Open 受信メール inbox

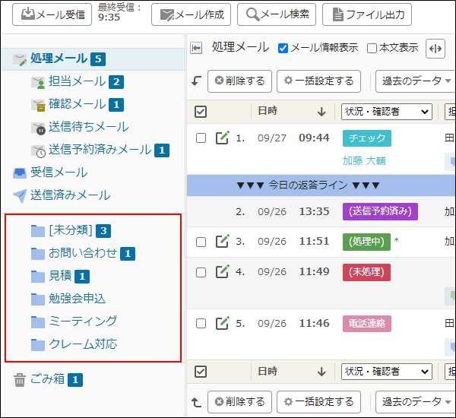(x=59, y=173)
